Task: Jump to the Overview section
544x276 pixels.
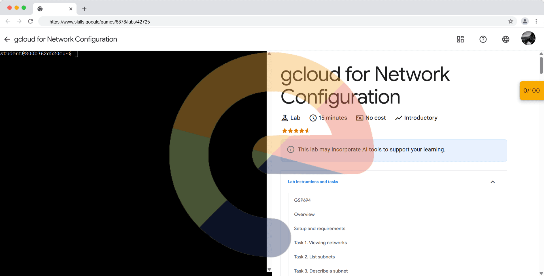Action: pyautogui.click(x=304, y=214)
